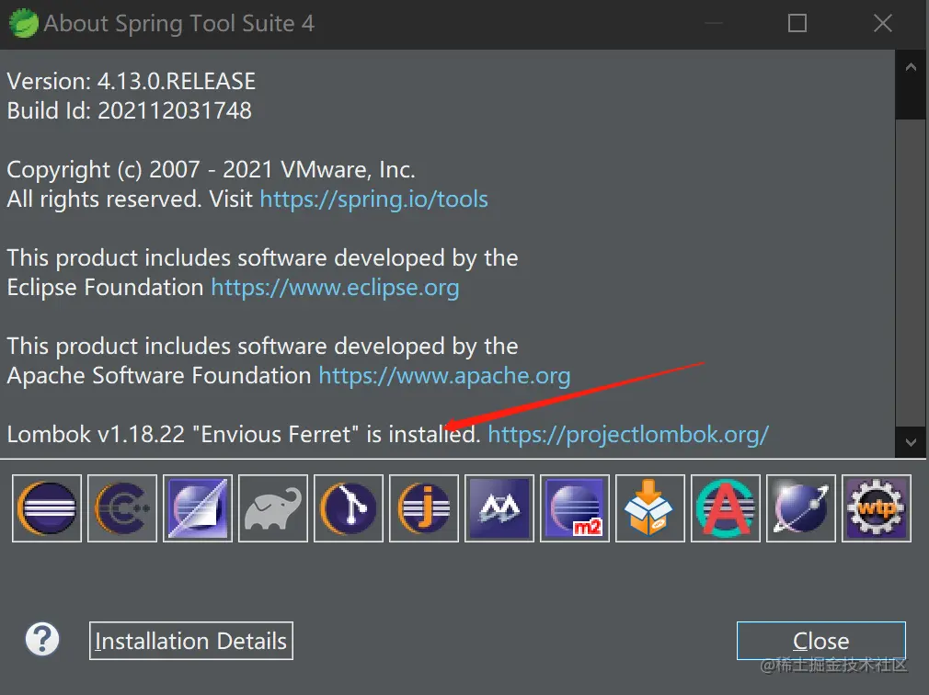Click the Gradle elephant feature icon
Image resolution: width=929 pixels, height=695 pixels.
(273, 508)
